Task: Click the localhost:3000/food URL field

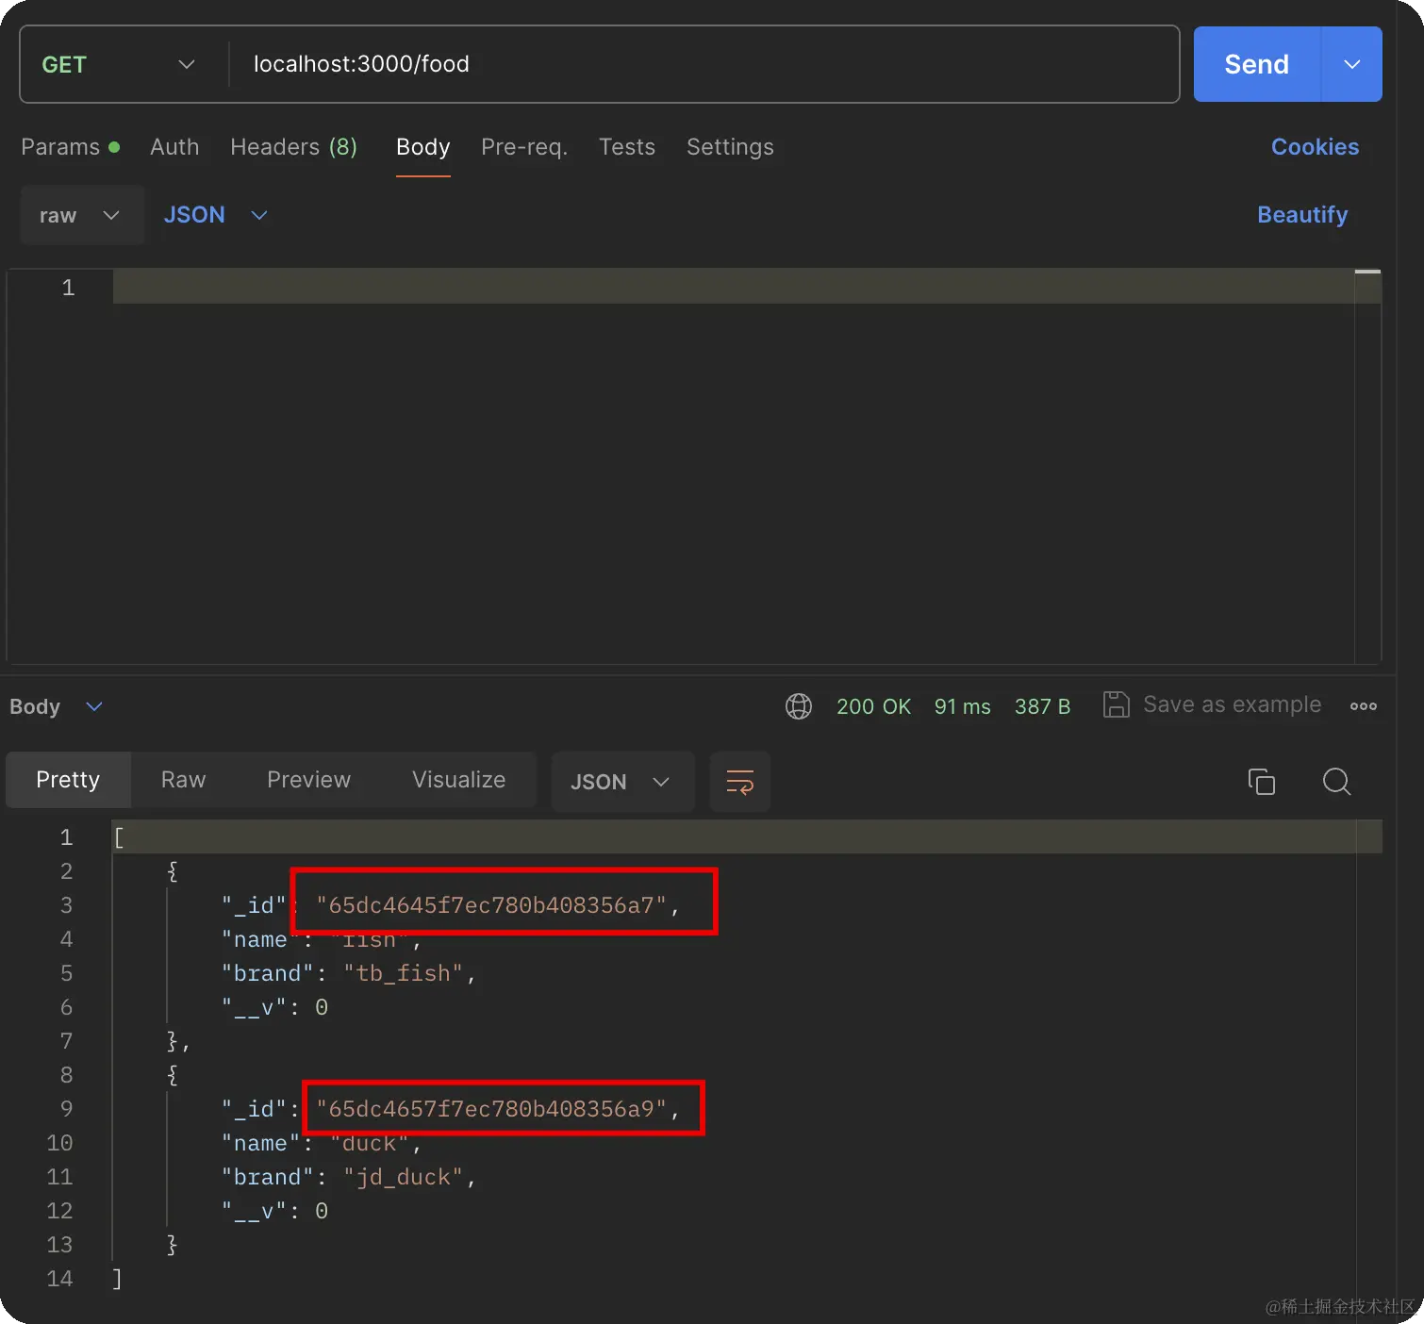Action: coord(704,64)
